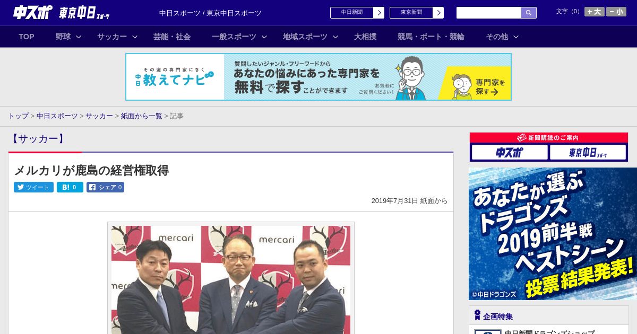Screen dimensions: 637x334
Task: Open the 地域スポーツ menu
Action: [305, 37]
